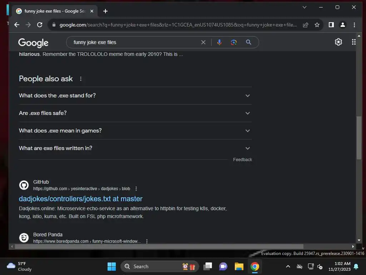The image size is (366, 275).
Task: Open Task View on taskbar
Action: (208, 266)
